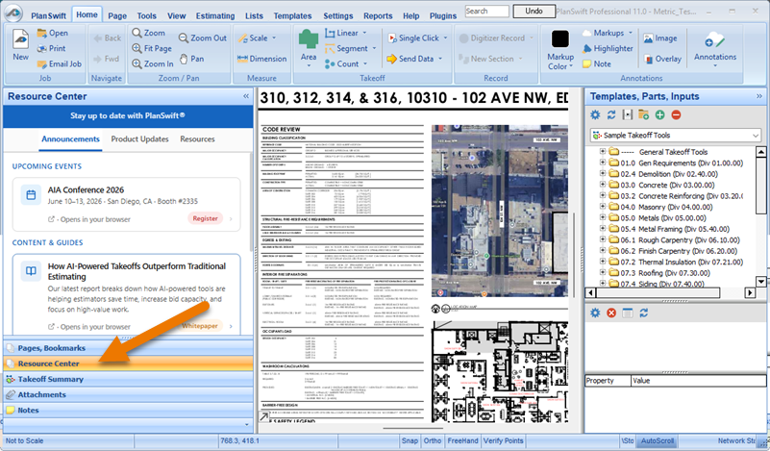The width and height of the screenshot is (770, 451).
Task: Click the green add template button
Action: tap(660, 115)
